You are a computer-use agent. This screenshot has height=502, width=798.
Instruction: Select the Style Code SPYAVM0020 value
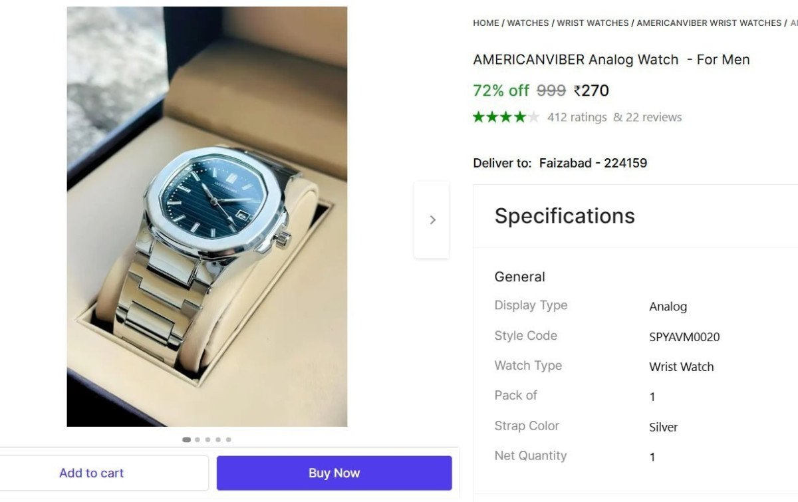(684, 337)
